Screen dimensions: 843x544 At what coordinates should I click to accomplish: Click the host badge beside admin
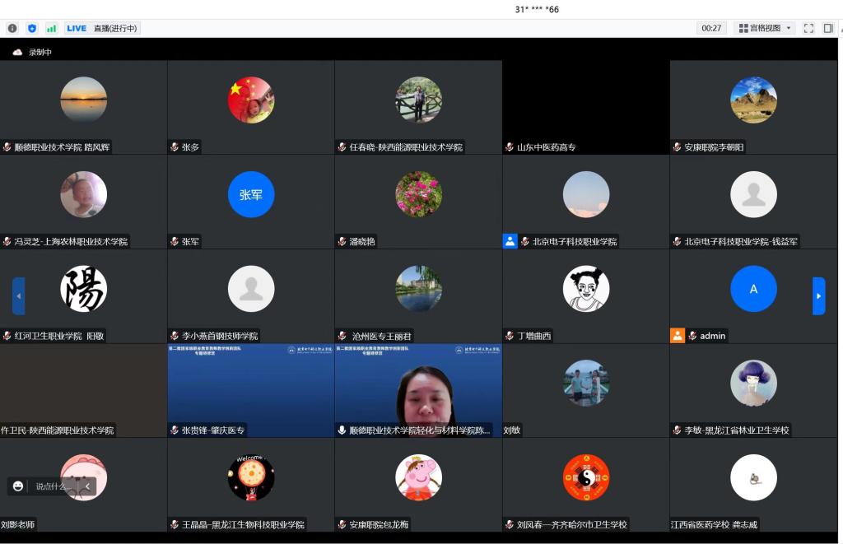click(678, 336)
